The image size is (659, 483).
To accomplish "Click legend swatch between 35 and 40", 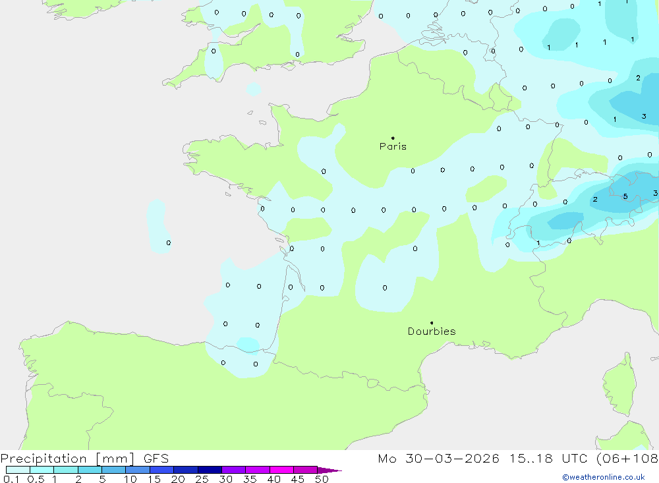I will click(257, 470).
